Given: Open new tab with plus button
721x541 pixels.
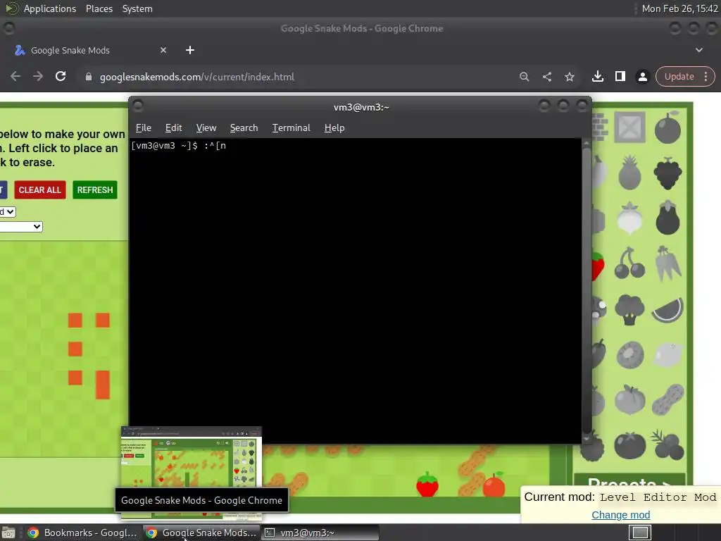Looking at the screenshot, I should [190, 50].
